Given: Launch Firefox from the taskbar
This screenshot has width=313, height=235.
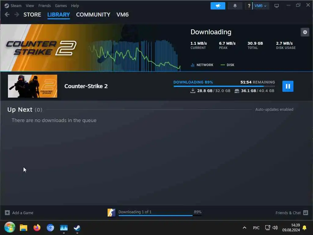Looking at the screenshot, I should tap(37, 227).
